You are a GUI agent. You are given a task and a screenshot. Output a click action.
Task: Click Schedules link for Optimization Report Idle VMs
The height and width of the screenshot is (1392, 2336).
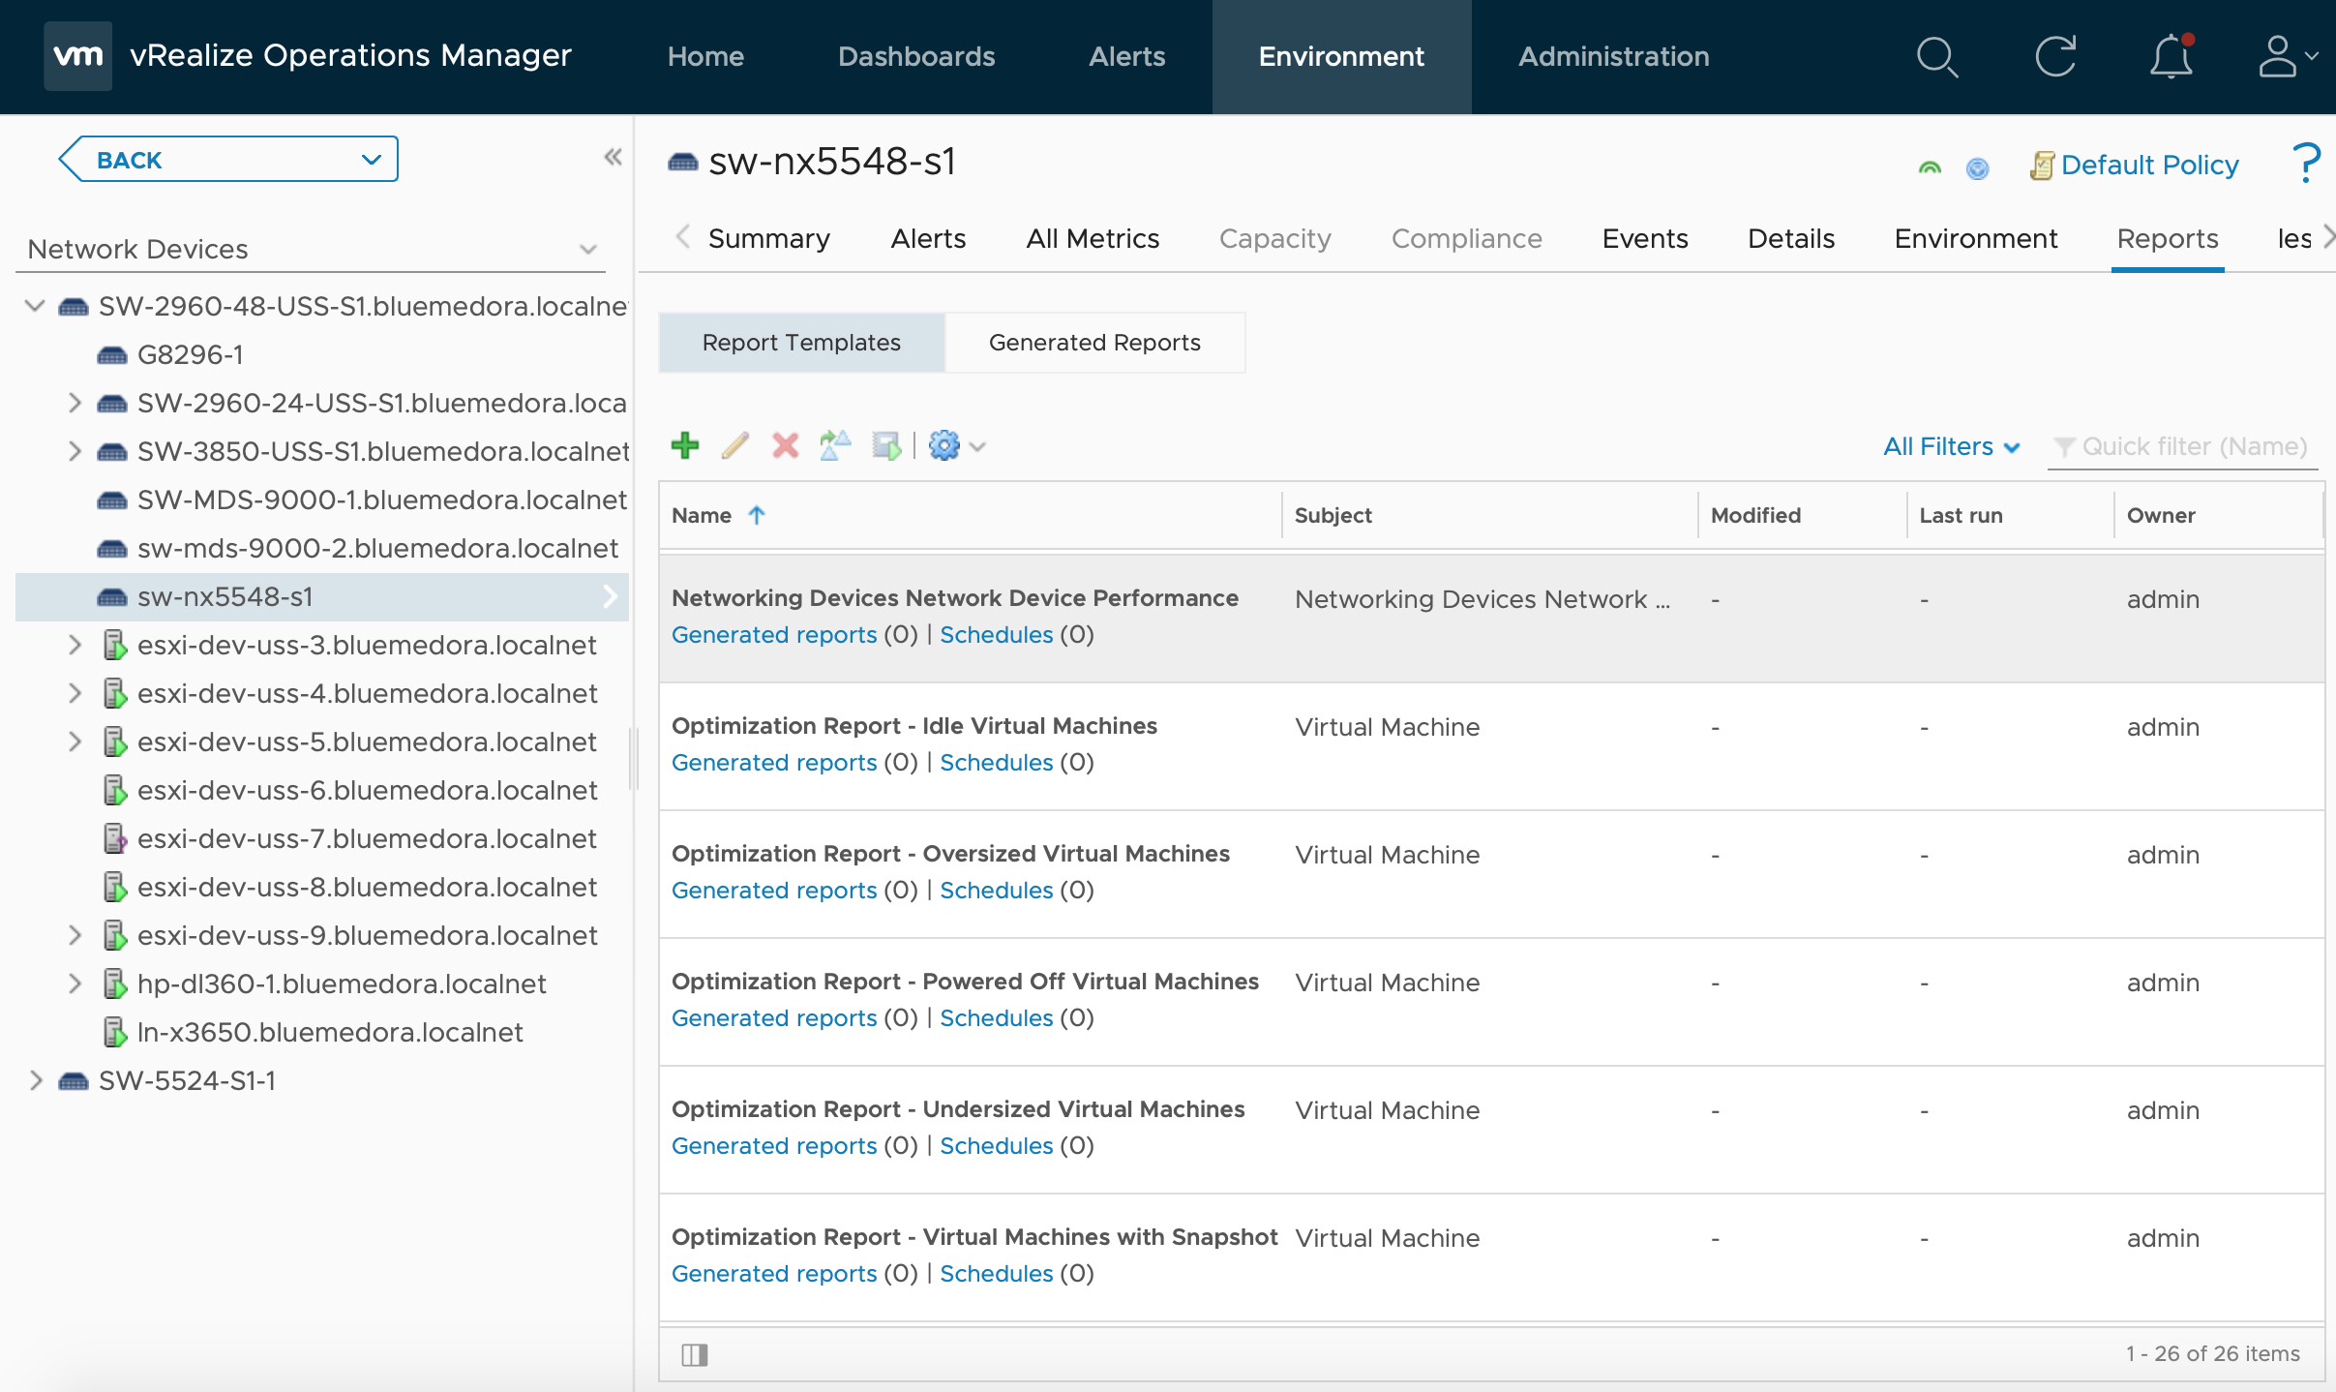(998, 762)
